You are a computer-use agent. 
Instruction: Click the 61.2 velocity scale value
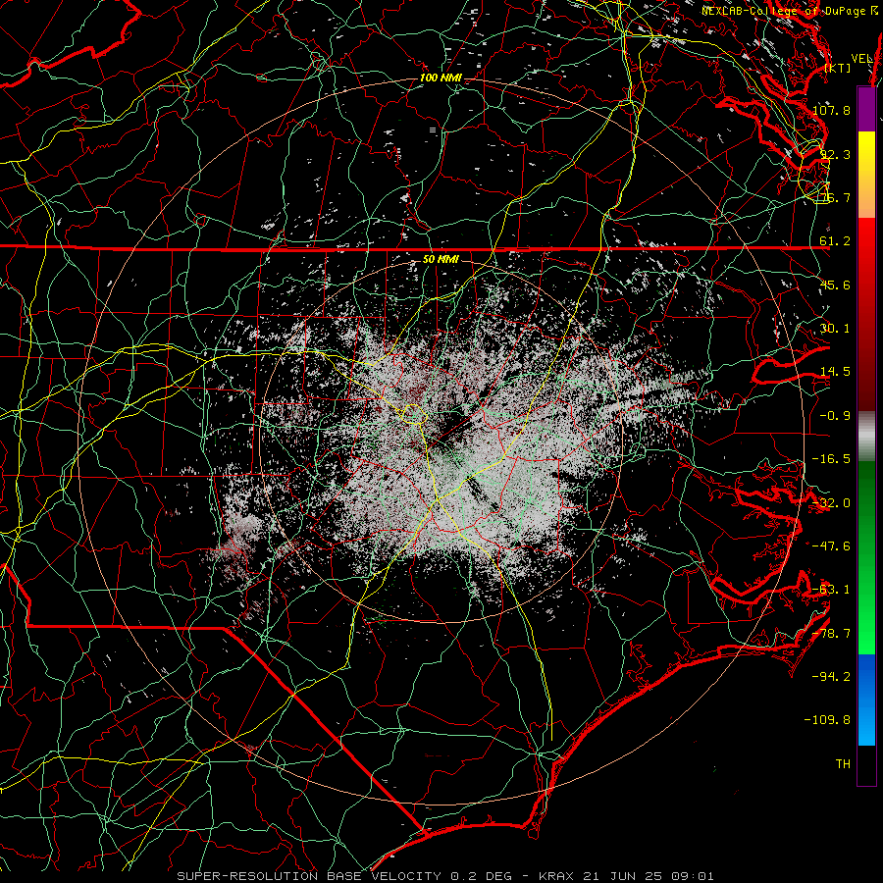click(x=835, y=241)
